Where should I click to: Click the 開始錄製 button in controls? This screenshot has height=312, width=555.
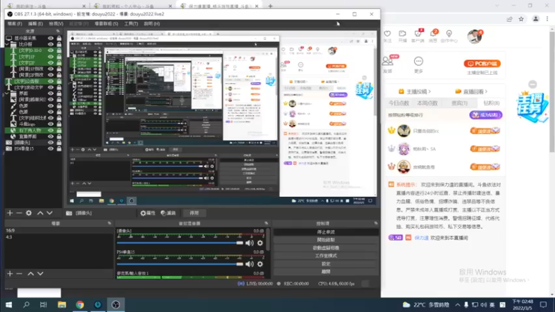point(325,240)
